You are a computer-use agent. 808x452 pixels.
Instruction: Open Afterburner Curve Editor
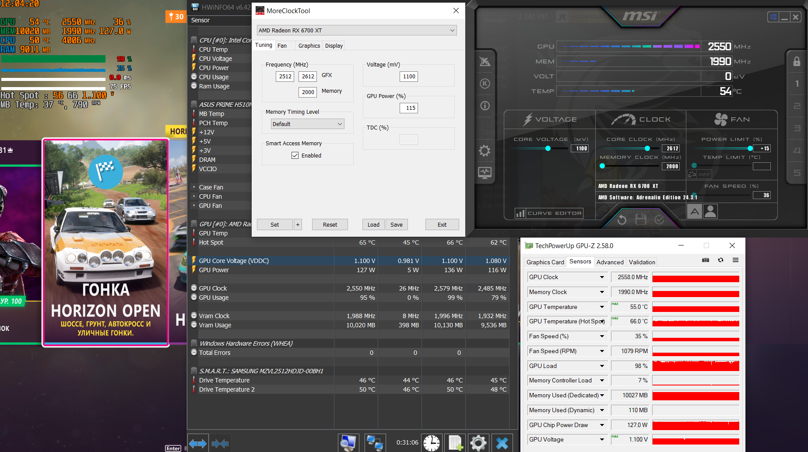pos(549,213)
